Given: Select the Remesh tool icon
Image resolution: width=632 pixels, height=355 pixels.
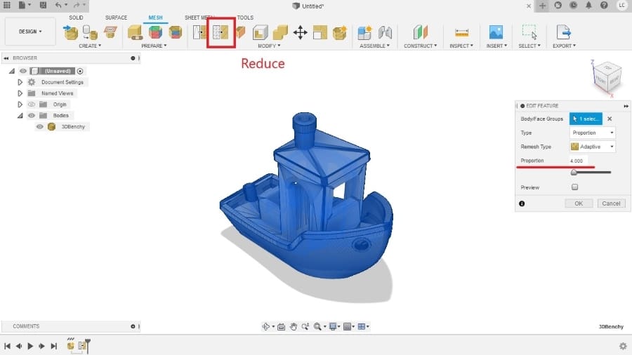Looking at the screenshot, I should tap(200, 32).
